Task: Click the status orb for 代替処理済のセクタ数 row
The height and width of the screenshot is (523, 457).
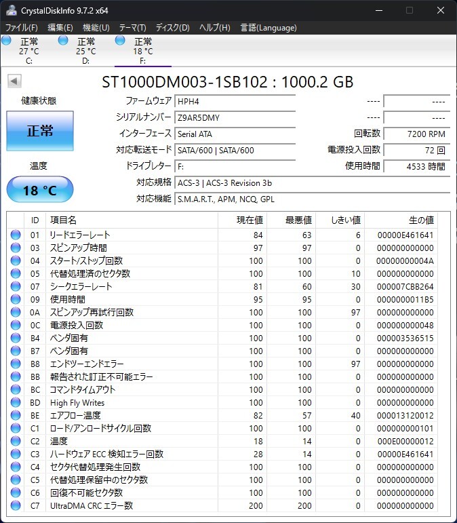Action: 16,273
